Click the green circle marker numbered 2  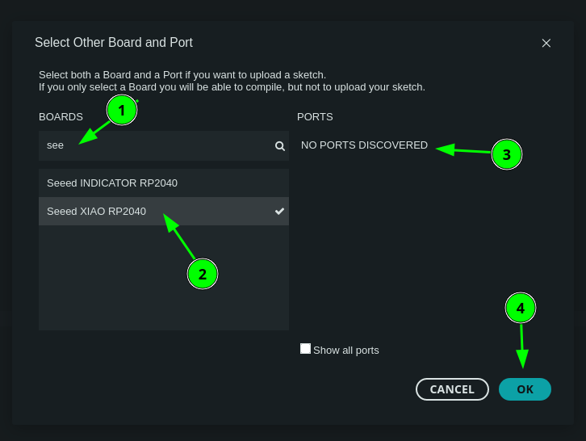(x=203, y=274)
